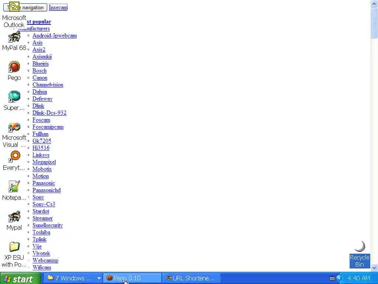378x284 pixels.
Task: Open the Motion link
Action: coord(41,176)
